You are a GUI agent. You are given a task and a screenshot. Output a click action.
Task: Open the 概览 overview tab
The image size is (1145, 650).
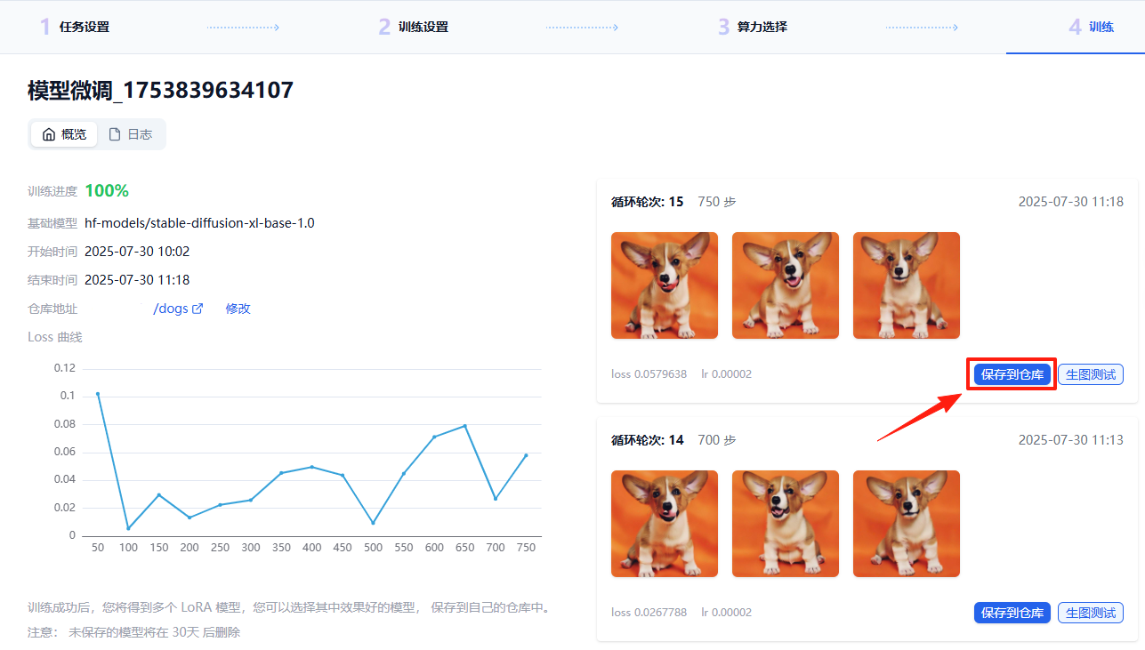pyautogui.click(x=64, y=134)
